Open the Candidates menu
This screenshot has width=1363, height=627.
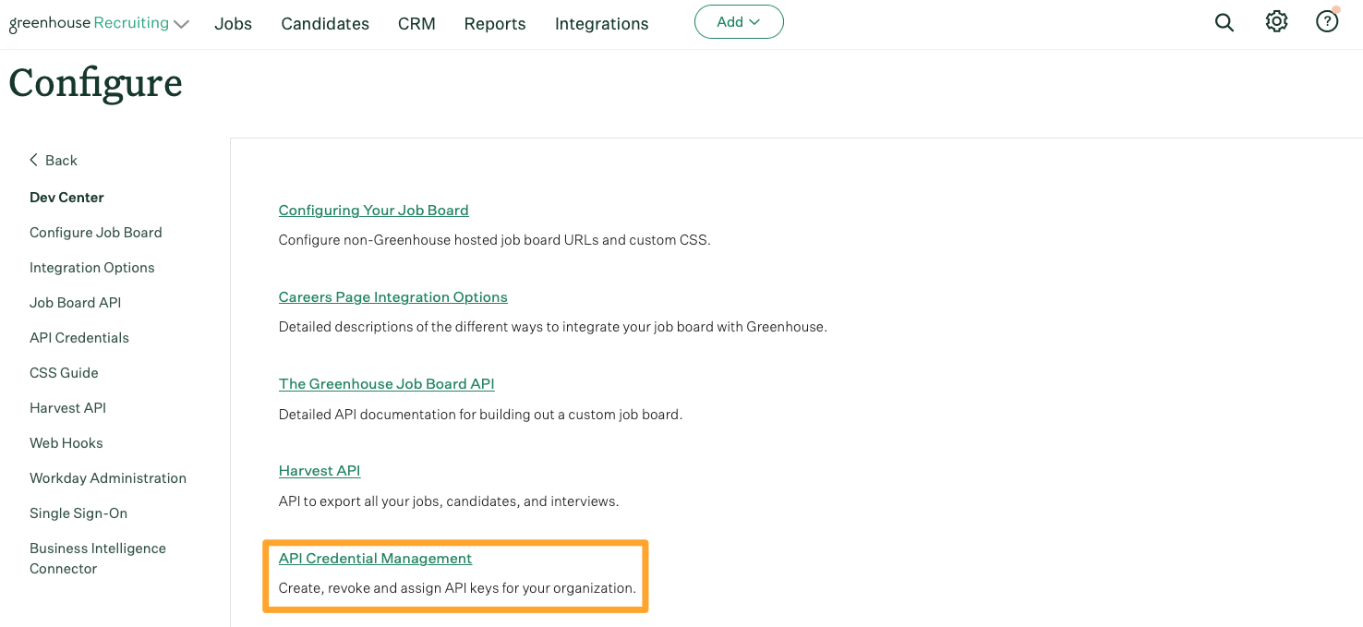click(325, 23)
